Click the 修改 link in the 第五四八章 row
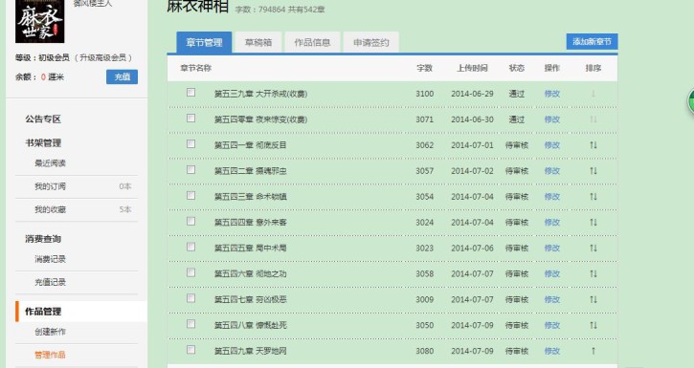This screenshot has height=368, width=694. pyautogui.click(x=552, y=325)
